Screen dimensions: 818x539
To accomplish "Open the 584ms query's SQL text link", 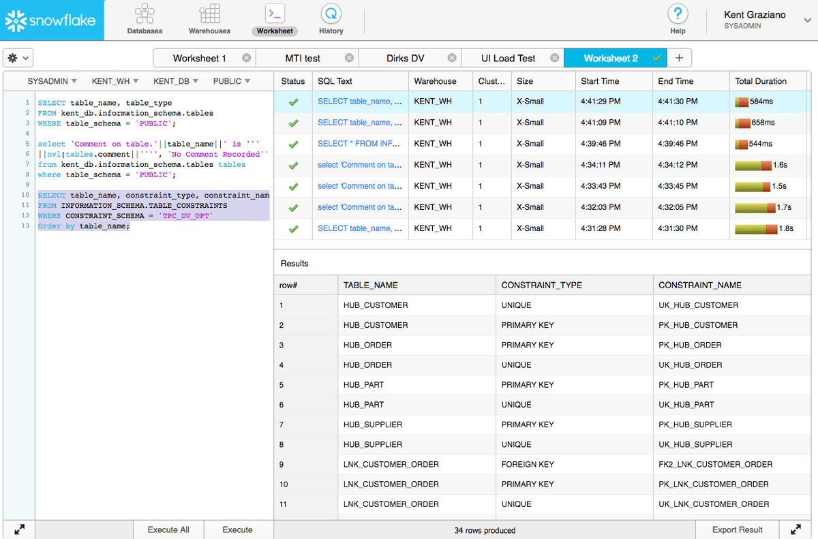I will (x=359, y=102).
